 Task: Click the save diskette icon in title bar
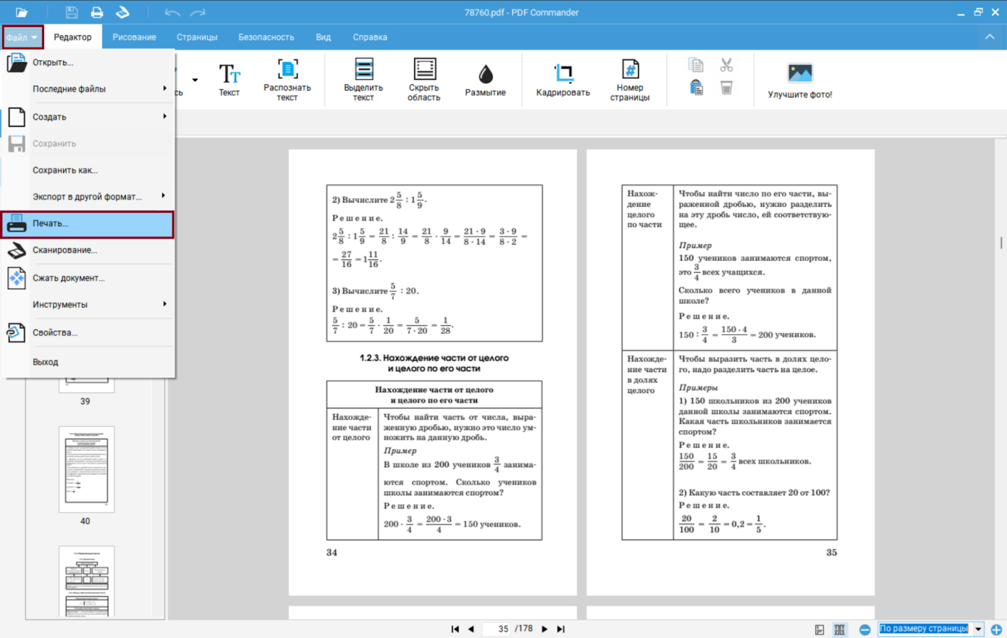point(71,12)
